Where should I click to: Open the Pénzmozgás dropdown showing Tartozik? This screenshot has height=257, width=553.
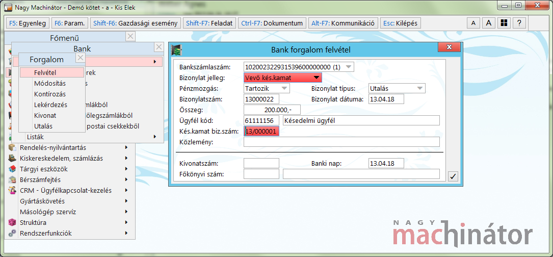pos(284,88)
